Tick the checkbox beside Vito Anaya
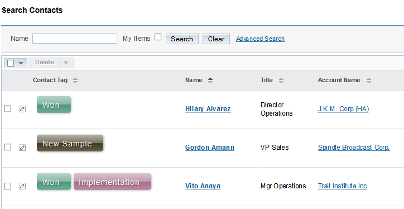Screen dimensions: 404x209 [x=8, y=186]
